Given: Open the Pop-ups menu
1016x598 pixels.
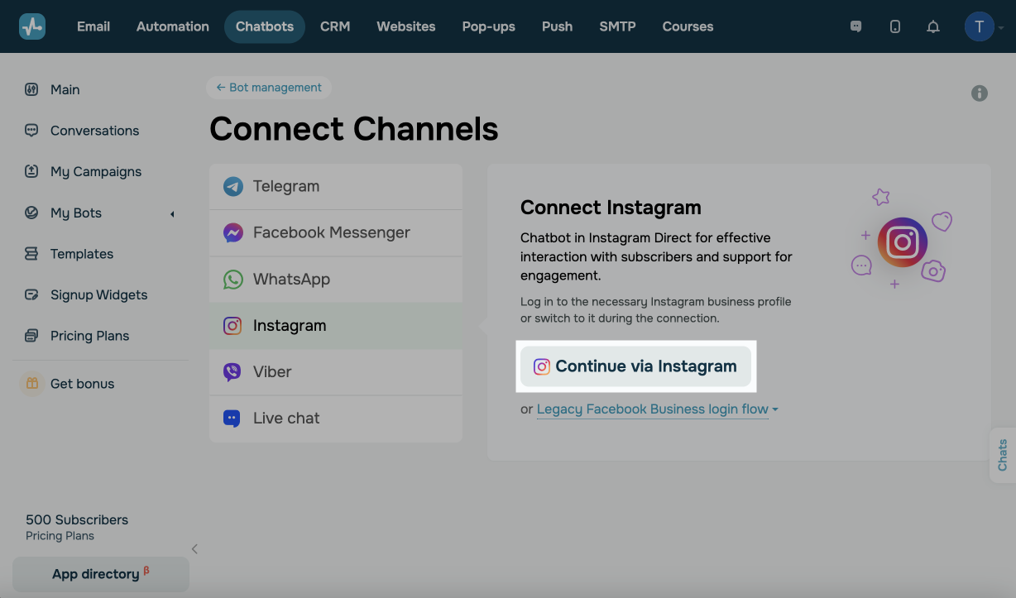Looking at the screenshot, I should click(x=489, y=26).
